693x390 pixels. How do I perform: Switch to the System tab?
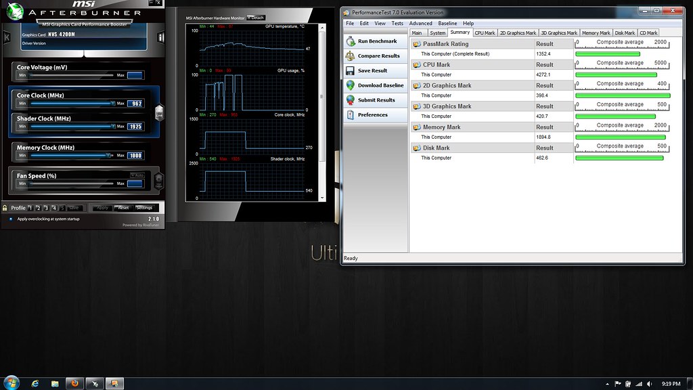pyautogui.click(x=438, y=32)
